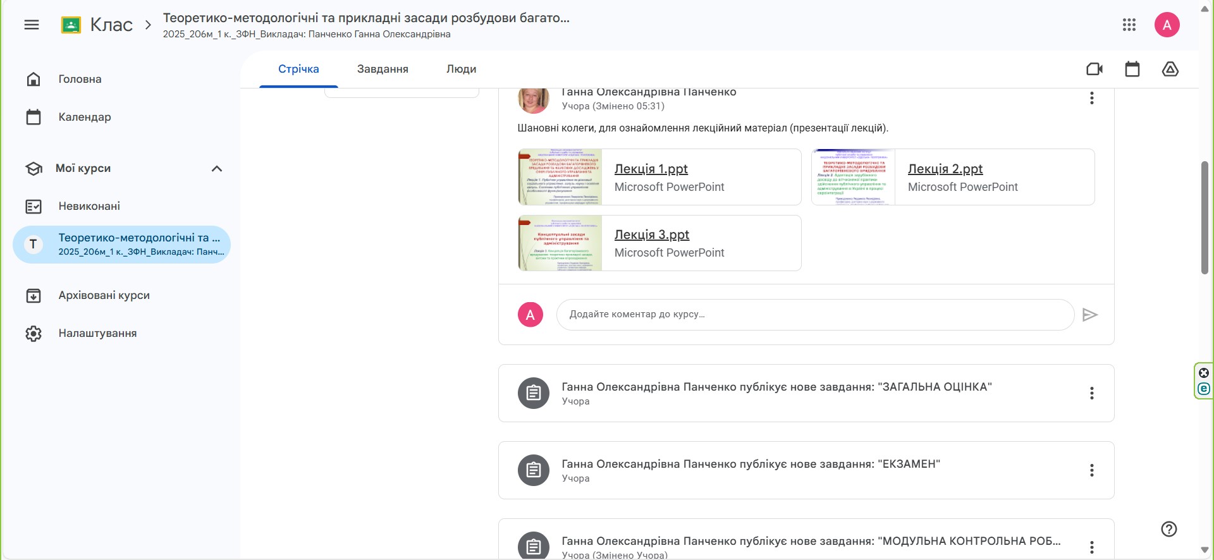Switch to the Люди tab
Screen dimensions: 1214x560
(x=461, y=69)
